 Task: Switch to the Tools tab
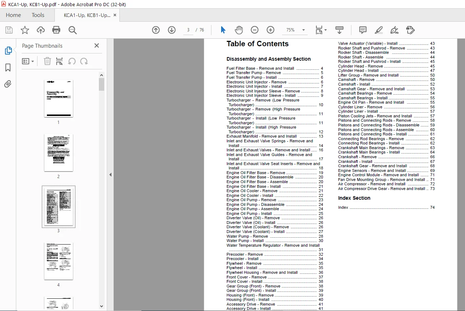[x=38, y=15]
